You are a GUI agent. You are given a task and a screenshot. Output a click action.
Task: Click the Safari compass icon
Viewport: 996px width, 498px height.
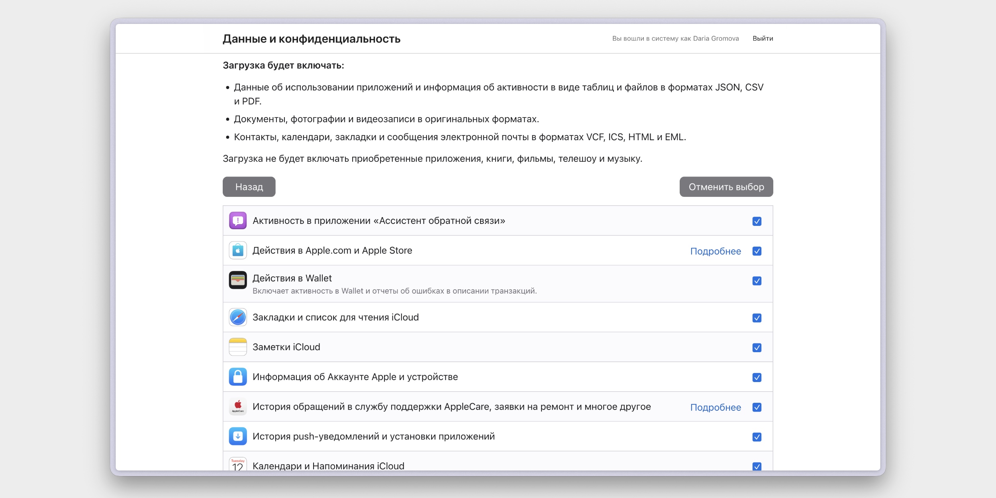(x=238, y=318)
